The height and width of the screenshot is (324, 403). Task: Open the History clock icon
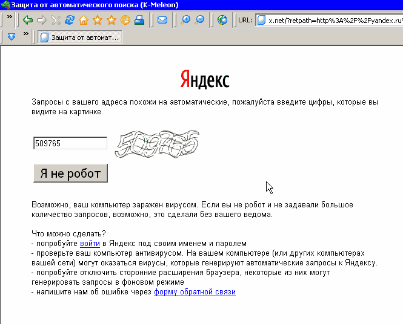tap(125, 20)
